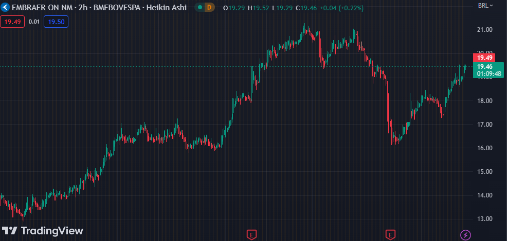This screenshot has height=241, width=507.
Task: Click the green 19.46 countdown price label
Action: pos(488,70)
